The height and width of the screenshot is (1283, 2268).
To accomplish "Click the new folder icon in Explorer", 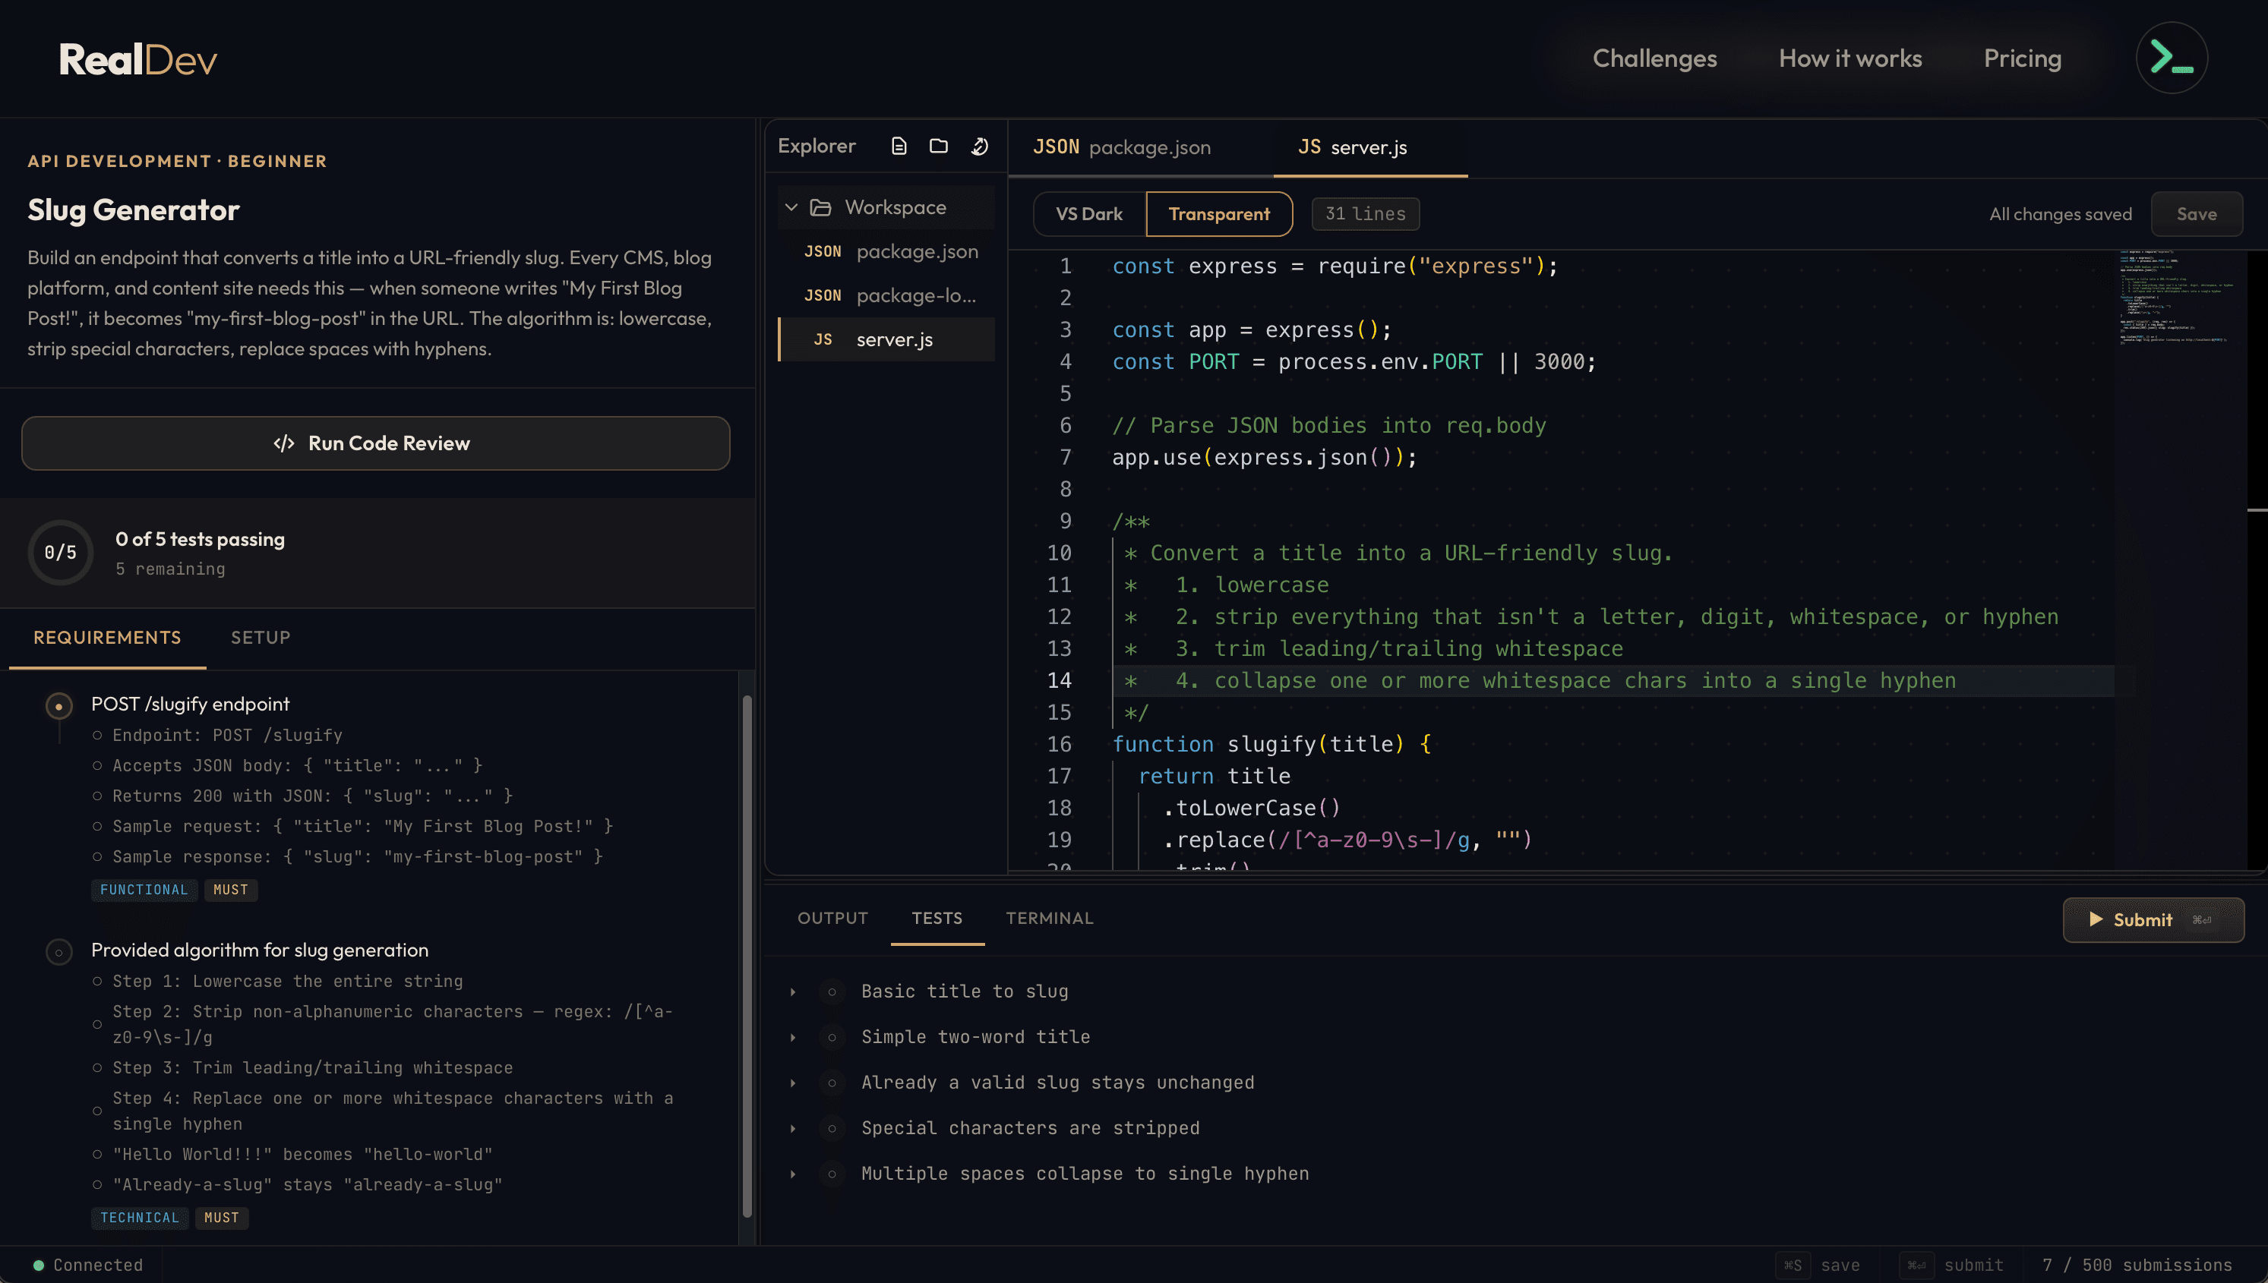I will pos(939,147).
